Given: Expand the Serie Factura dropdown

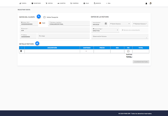Looking at the screenshot, I should point(120,24).
